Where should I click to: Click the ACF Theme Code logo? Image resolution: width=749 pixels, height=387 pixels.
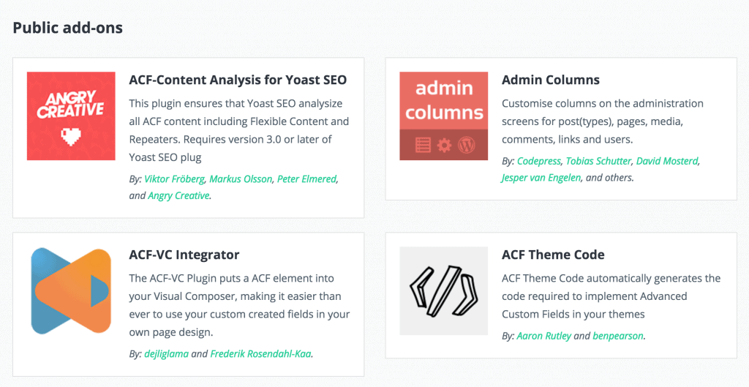click(443, 290)
